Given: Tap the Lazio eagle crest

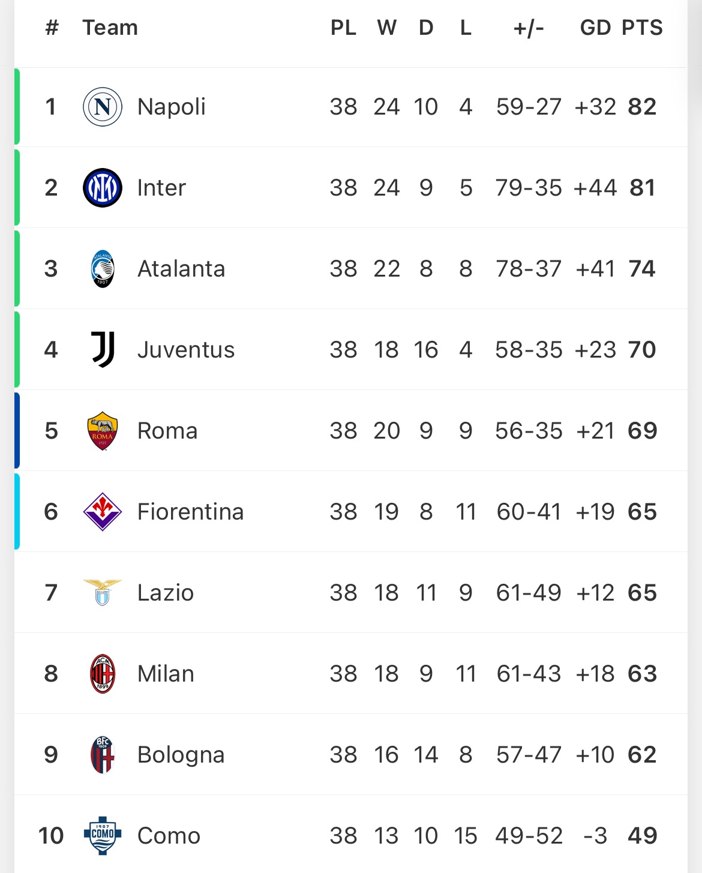Looking at the screenshot, I should click(103, 593).
